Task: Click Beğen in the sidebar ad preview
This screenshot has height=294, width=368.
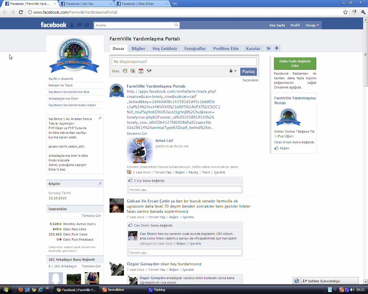Action: click(x=284, y=148)
